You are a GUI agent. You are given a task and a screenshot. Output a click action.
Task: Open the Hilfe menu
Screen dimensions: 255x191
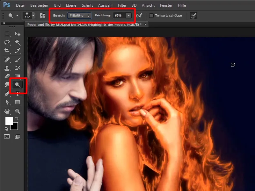(182, 5)
